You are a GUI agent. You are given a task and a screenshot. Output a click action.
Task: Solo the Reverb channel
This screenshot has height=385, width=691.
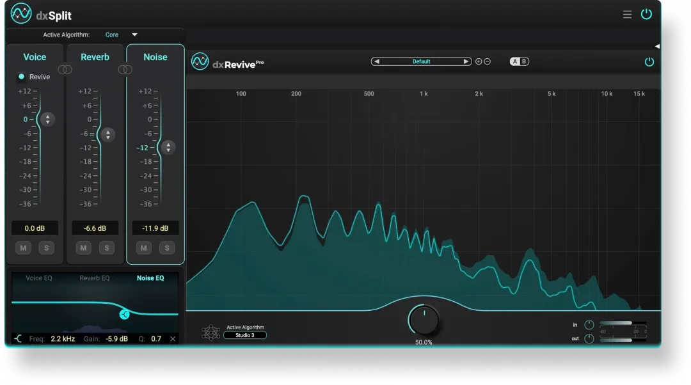(107, 248)
